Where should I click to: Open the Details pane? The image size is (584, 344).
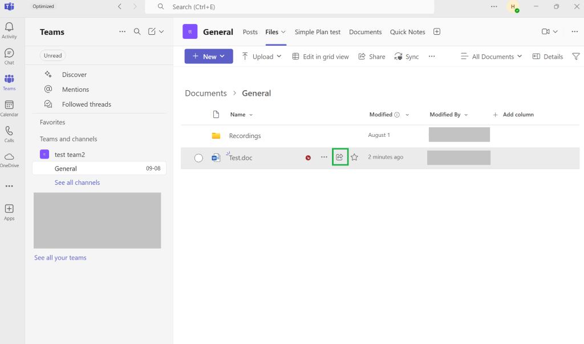click(x=547, y=56)
